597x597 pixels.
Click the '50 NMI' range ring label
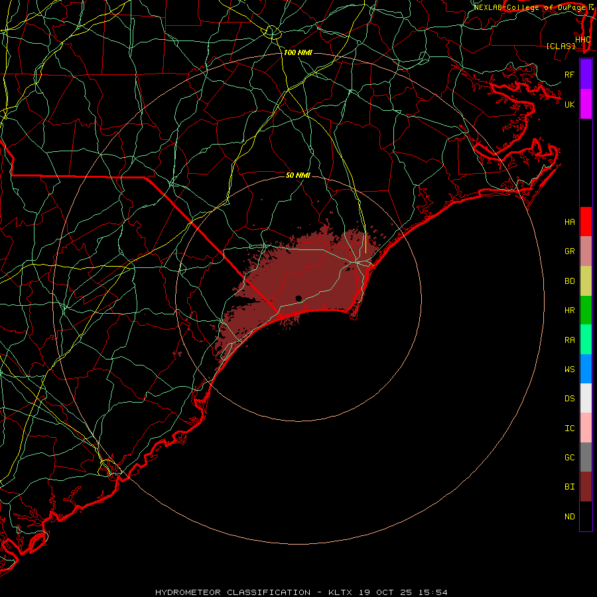[298, 175]
